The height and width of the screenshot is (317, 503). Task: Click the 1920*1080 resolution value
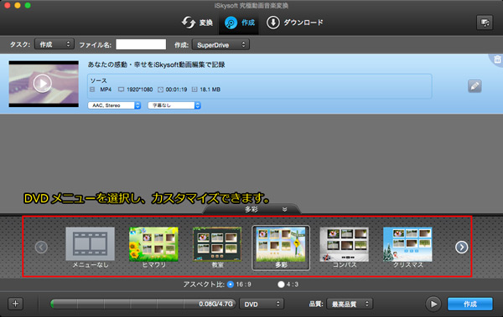[x=139, y=89]
